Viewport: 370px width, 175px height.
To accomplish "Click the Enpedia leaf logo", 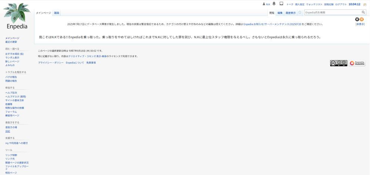I will pos(17,16).
